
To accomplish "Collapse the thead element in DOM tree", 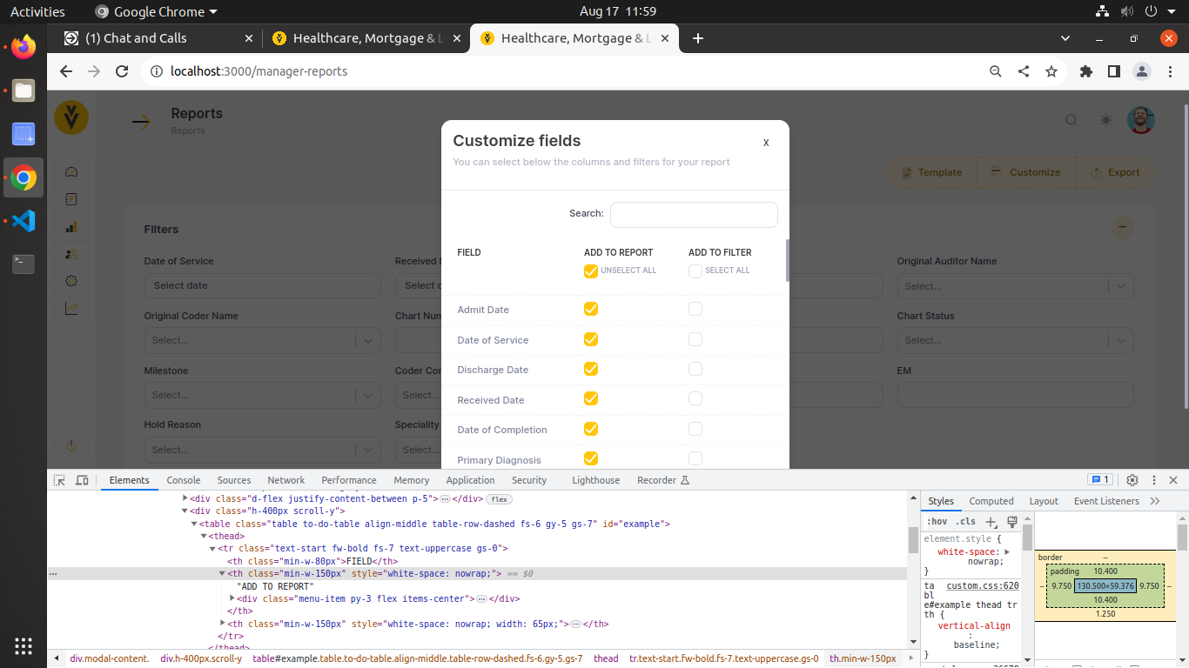I will click(203, 537).
